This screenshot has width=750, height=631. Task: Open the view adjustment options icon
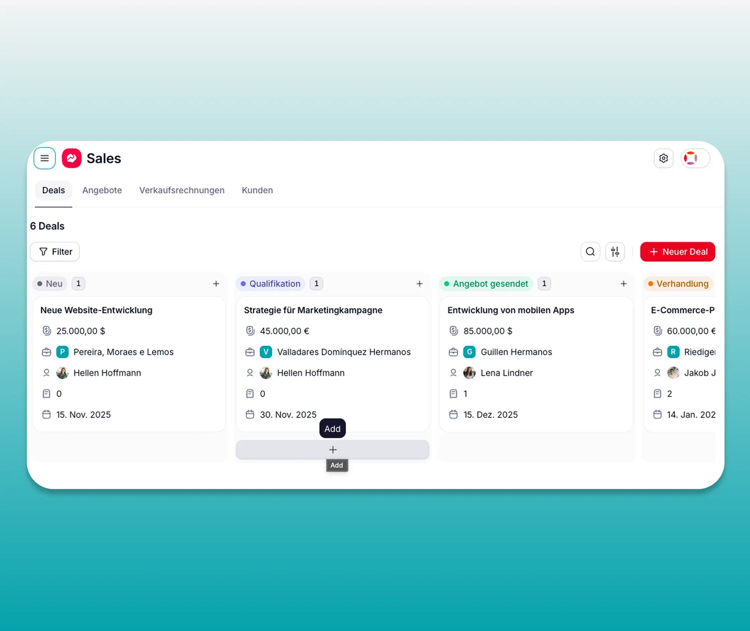(615, 251)
